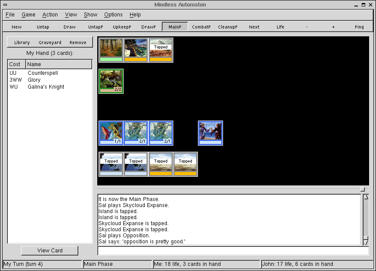Expand the Show menu

tap(90, 15)
